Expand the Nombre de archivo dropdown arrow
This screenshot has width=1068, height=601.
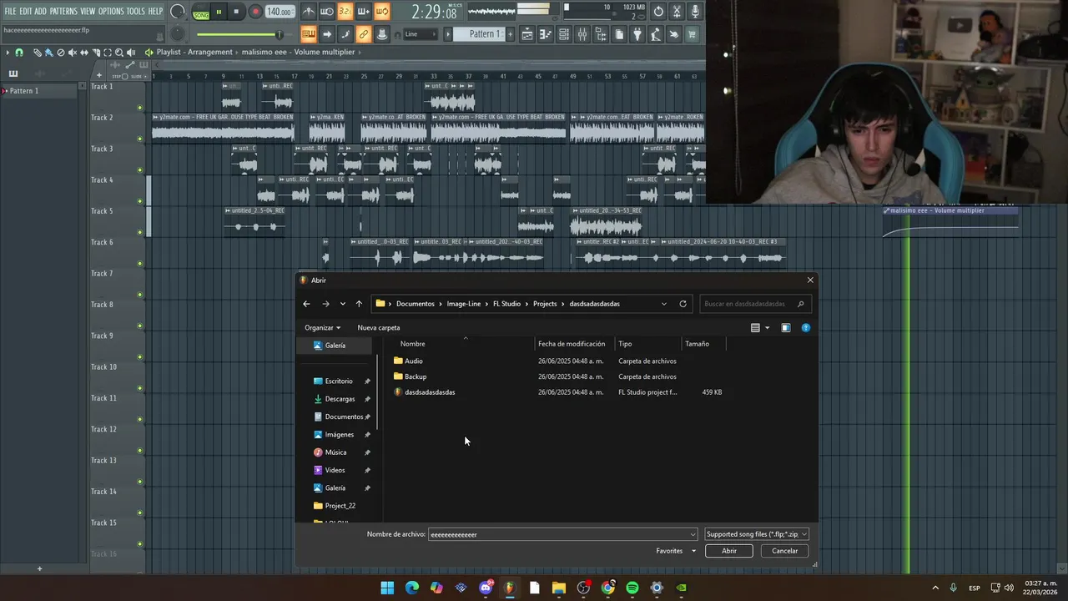pyautogui.click(x=693, y=534)
